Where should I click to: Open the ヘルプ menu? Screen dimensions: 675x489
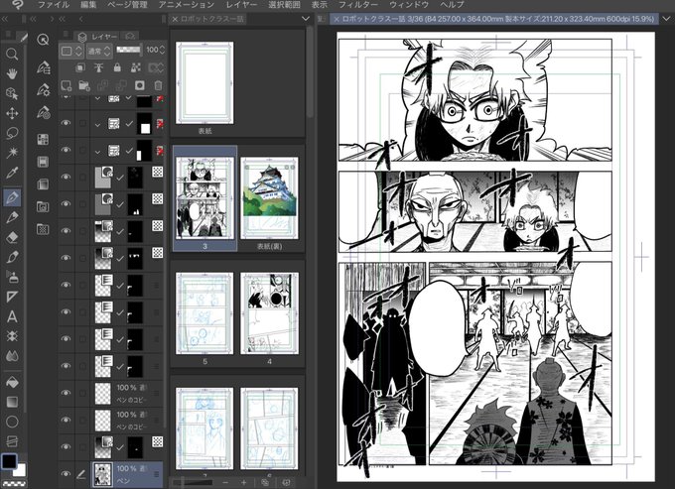point(452,5)
